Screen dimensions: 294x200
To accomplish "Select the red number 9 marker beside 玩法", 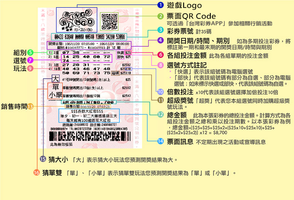I will (x=30, y=68).
